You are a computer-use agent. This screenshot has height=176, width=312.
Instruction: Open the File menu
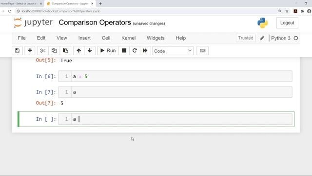click(21, 38)
